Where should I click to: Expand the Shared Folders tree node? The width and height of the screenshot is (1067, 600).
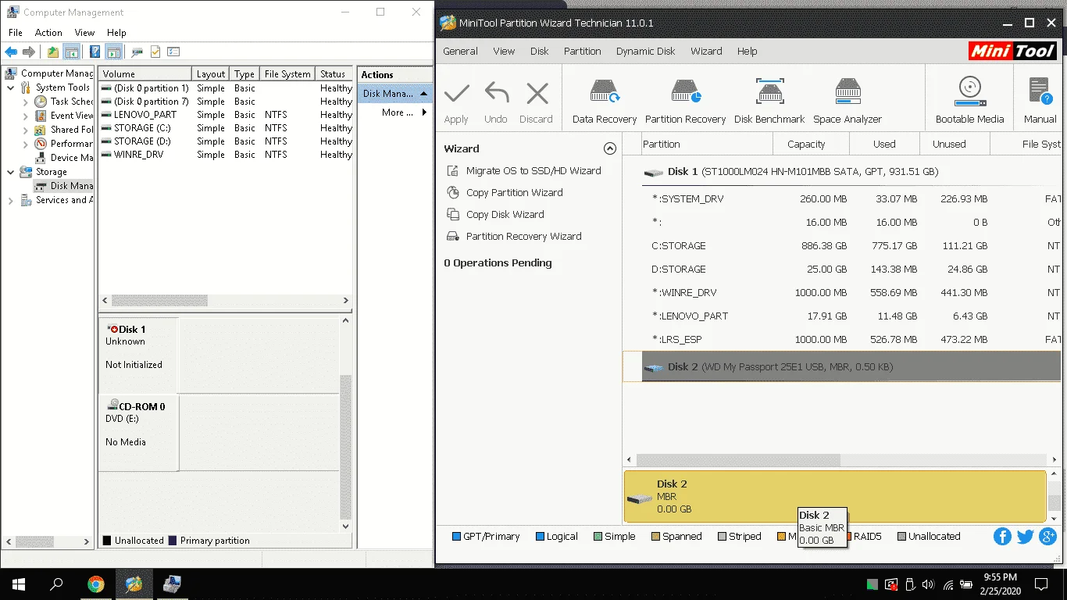pos(26,130)
